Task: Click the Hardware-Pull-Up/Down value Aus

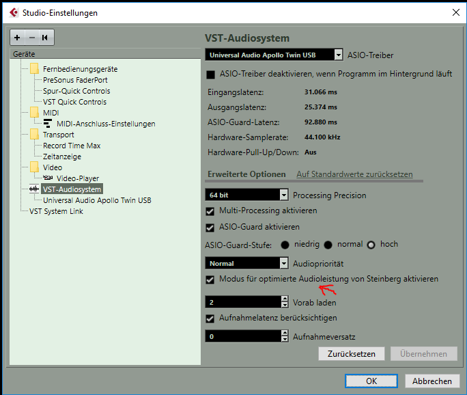Action: point(311,152)
